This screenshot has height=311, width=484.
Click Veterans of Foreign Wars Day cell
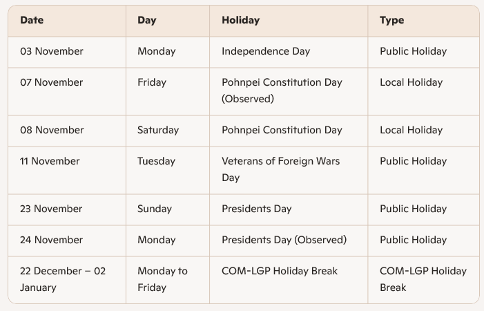tap(280, 169)
